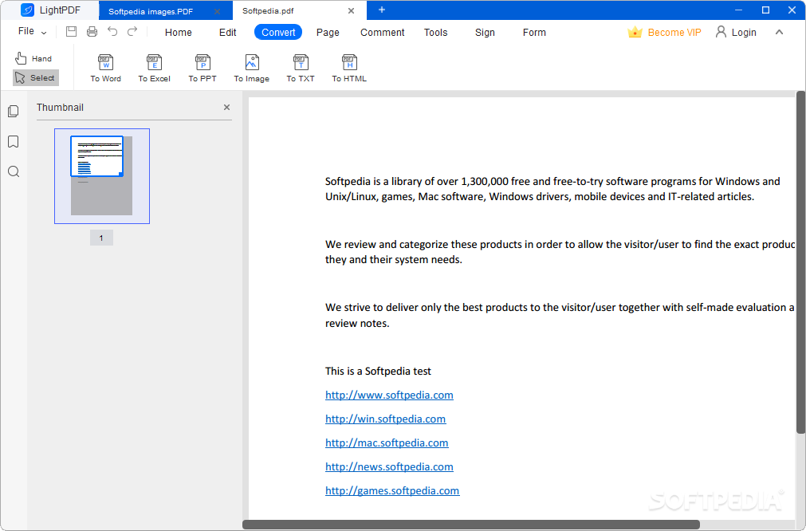Close the Thumbnail panel
The image size is (806, 531).
(226, 107)
